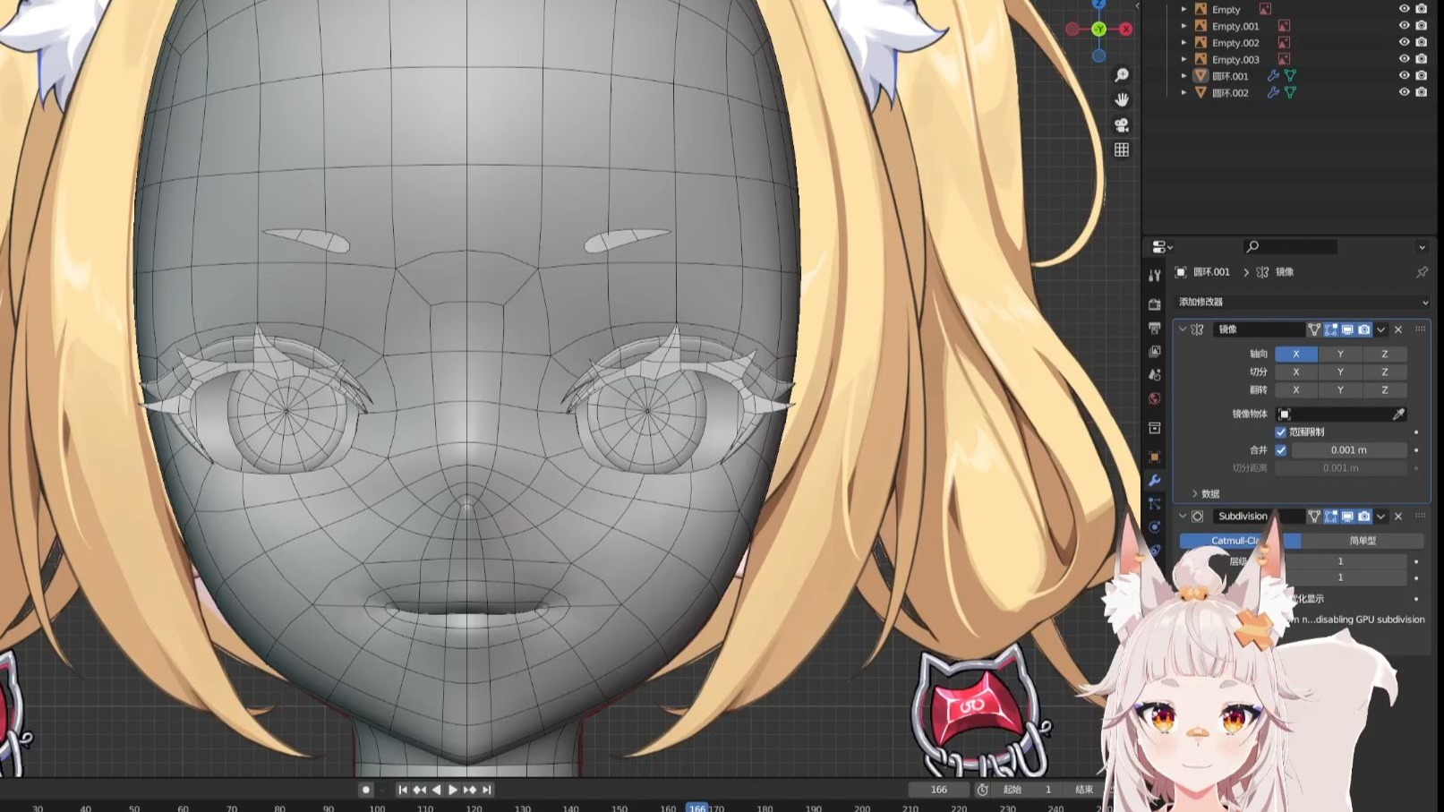Open the properties editor type dropdown
Viewport: 1444px width, 812px height.
tap(1162, 247)
